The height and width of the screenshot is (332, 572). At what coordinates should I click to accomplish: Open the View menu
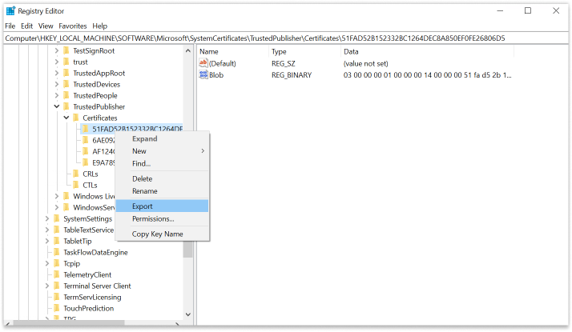pos(46,26)
